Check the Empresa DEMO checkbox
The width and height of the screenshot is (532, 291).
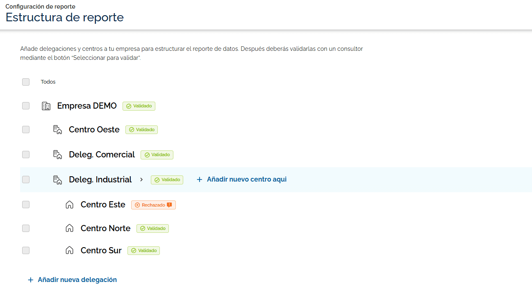[26, 106]
